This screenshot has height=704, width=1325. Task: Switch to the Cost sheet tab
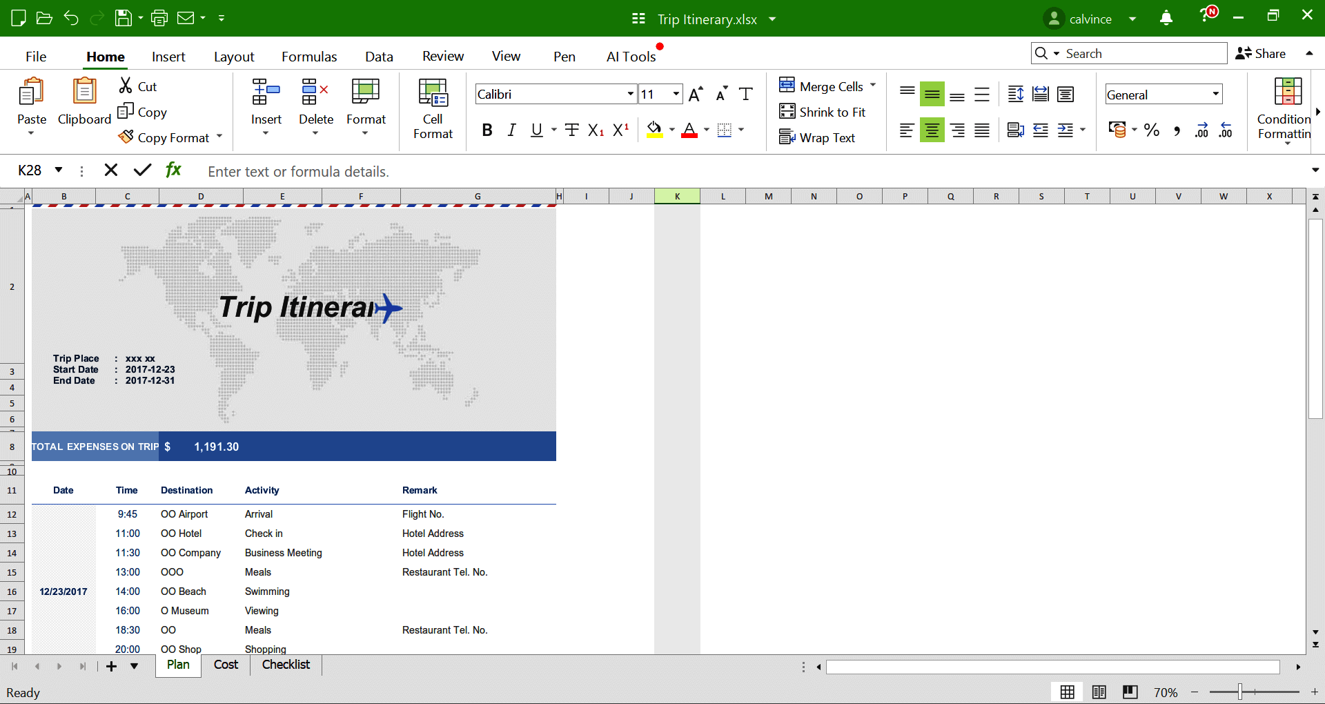coord(225,665)
